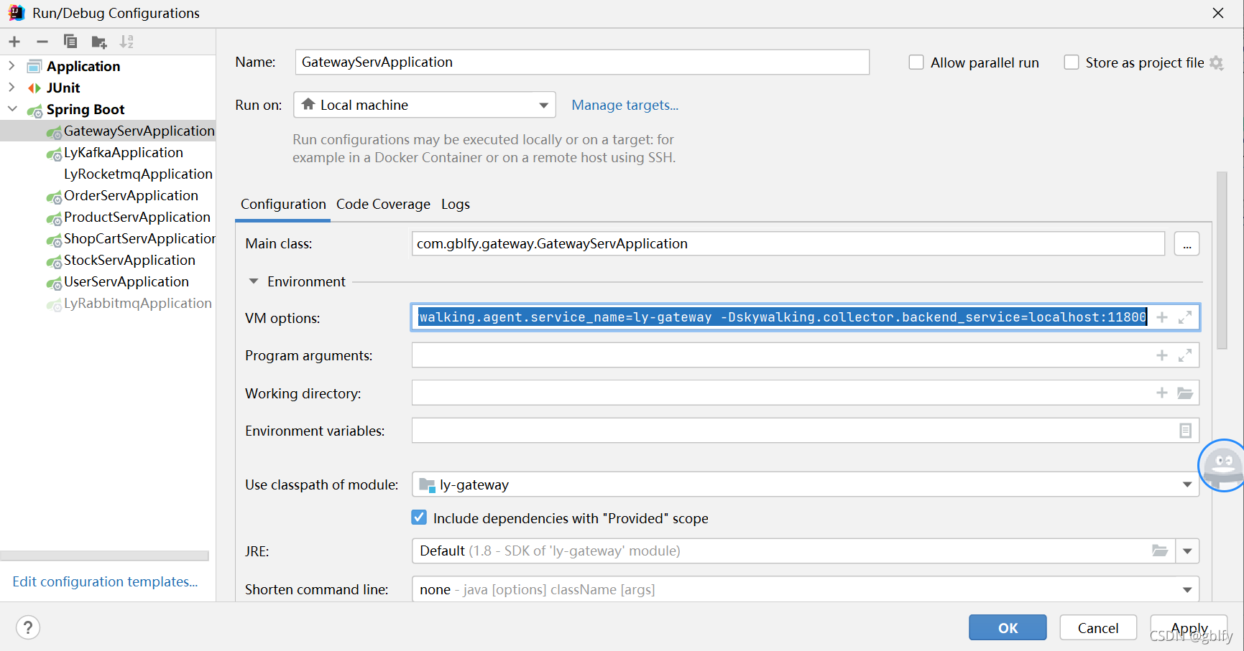Click the settings gear beside Store as project file
This screenshot has width=1244, height=651.
1216,63
